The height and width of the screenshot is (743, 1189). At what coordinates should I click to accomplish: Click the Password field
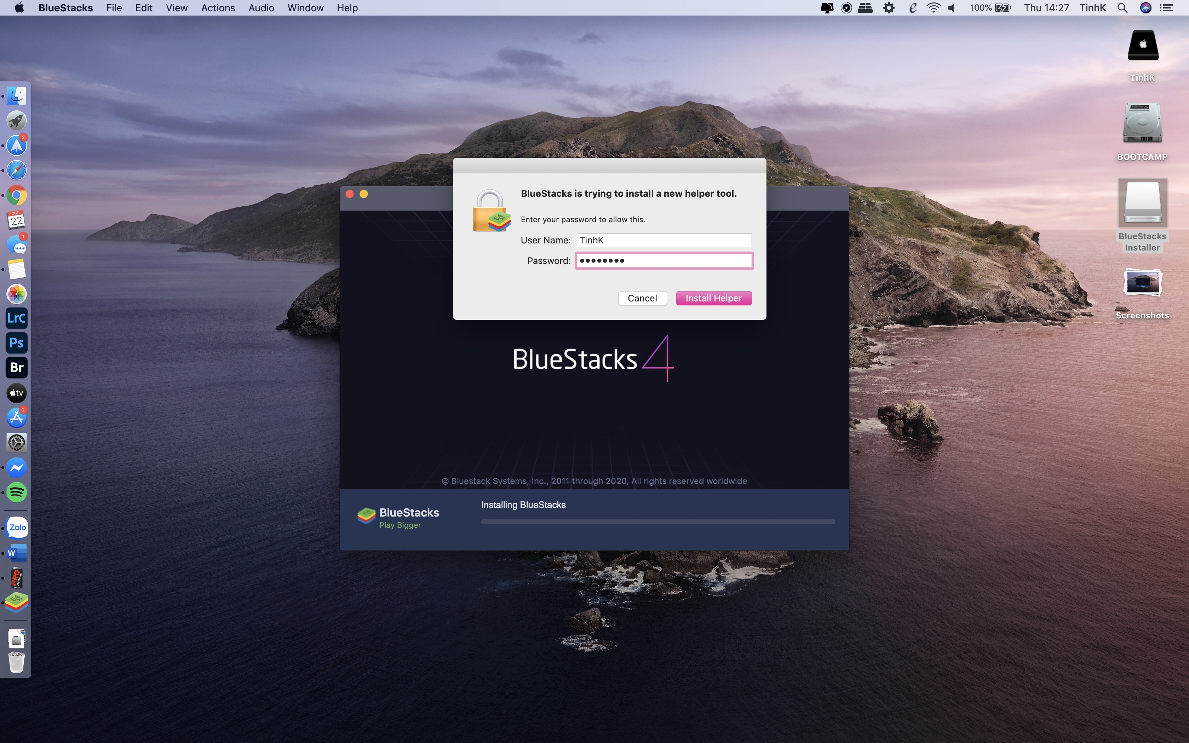(x=664, y=260)
